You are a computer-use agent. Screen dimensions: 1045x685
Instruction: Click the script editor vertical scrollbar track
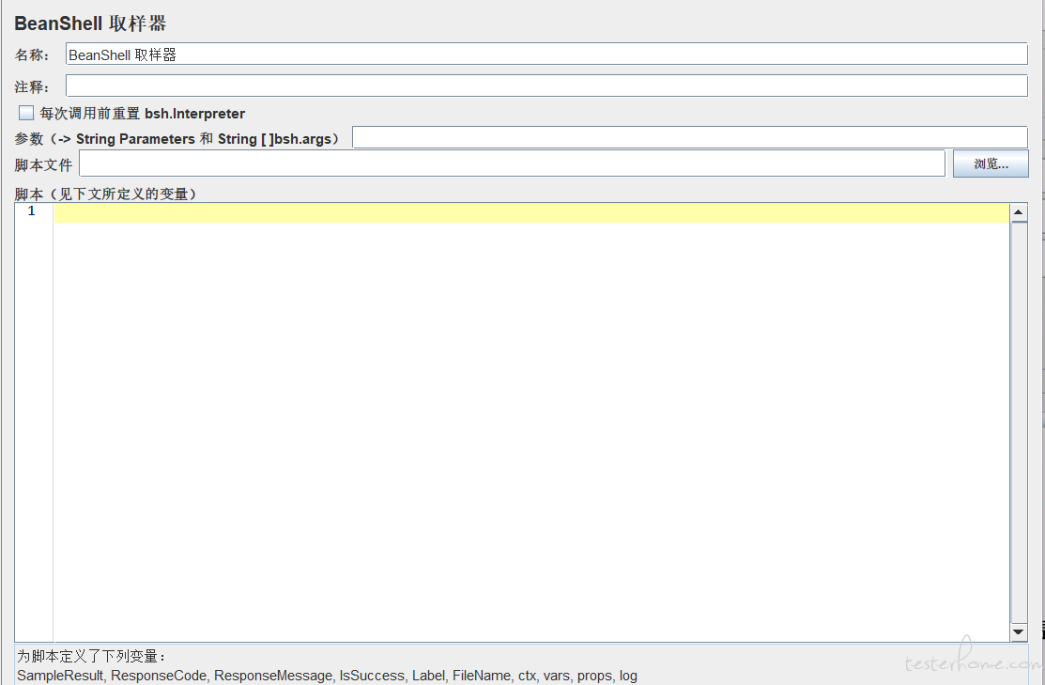coord(1019,423)
